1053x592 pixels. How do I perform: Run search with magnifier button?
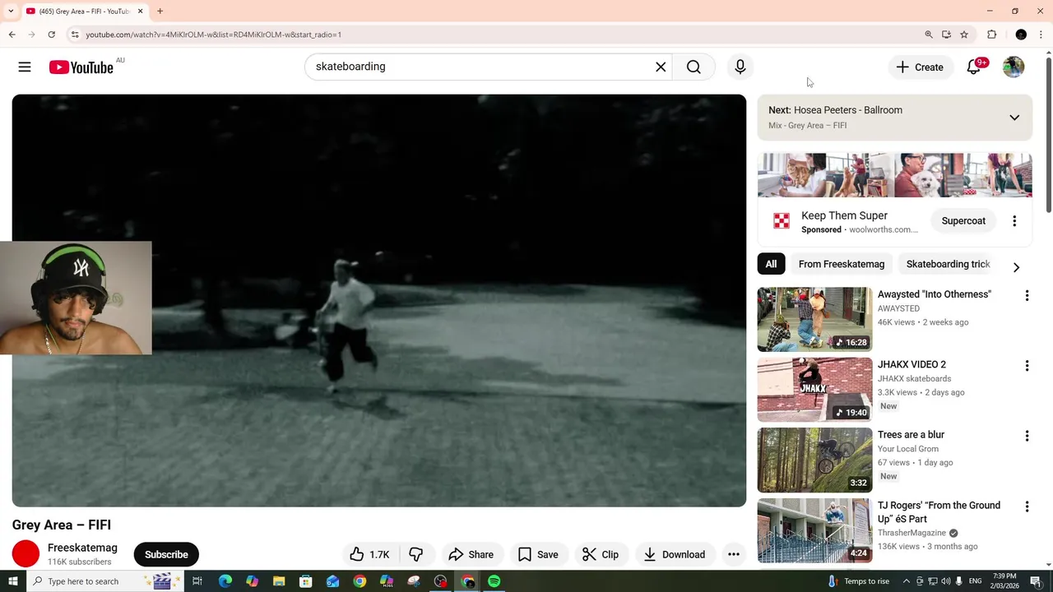(x=693, y=67)
